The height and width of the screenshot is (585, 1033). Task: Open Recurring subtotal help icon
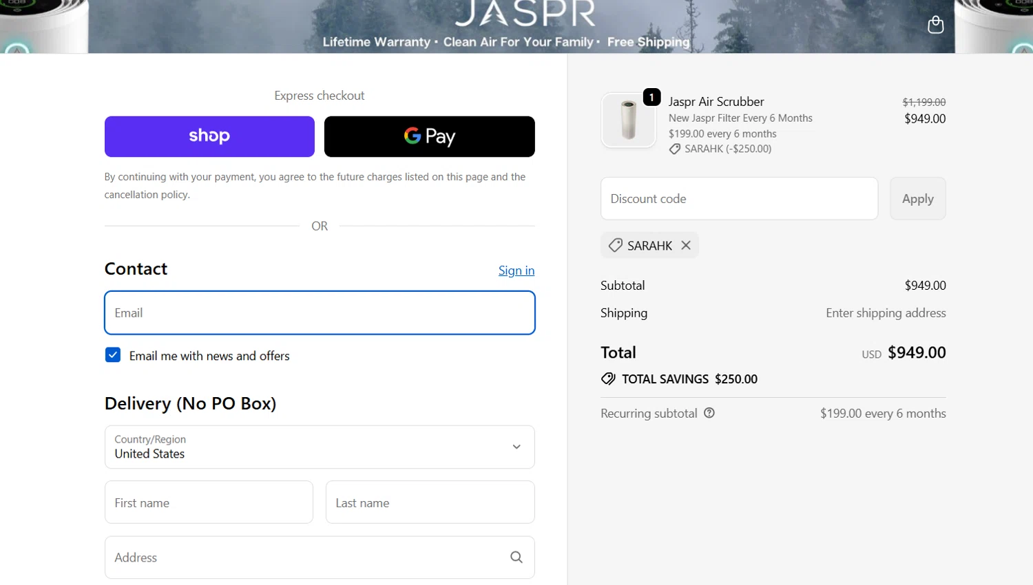point(709,413)
